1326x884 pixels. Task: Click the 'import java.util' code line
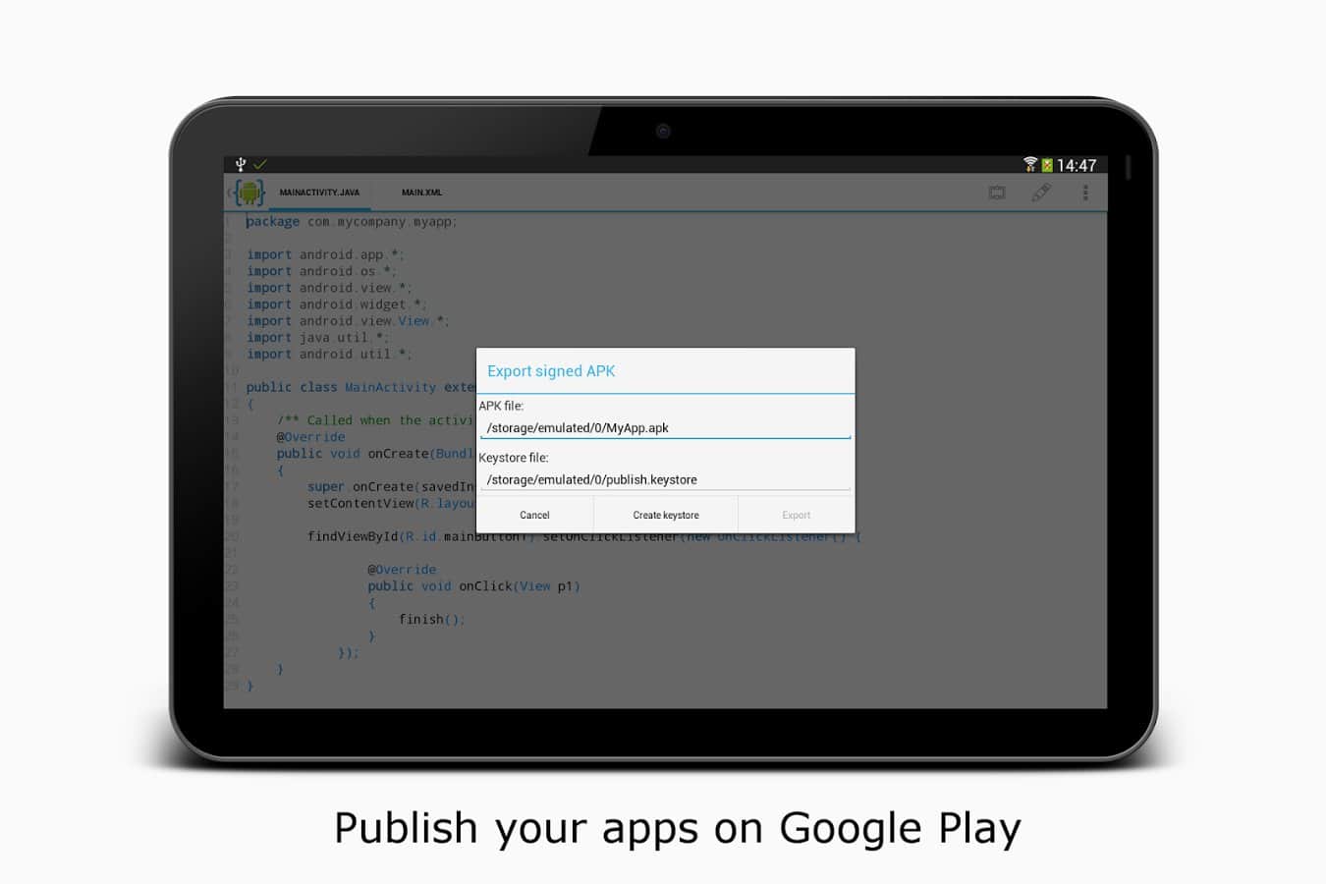coord(317,338)
